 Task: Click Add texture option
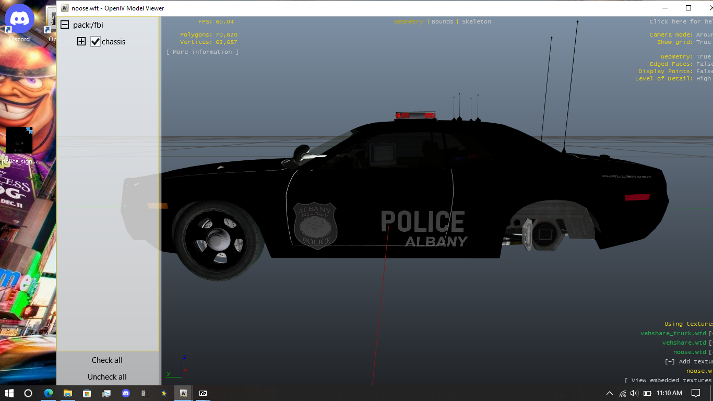coord(689,361)
